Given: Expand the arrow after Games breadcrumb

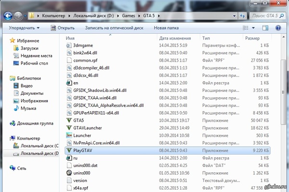Looking at the screenshot, I should pyautogui.click(x=139, y=16).
